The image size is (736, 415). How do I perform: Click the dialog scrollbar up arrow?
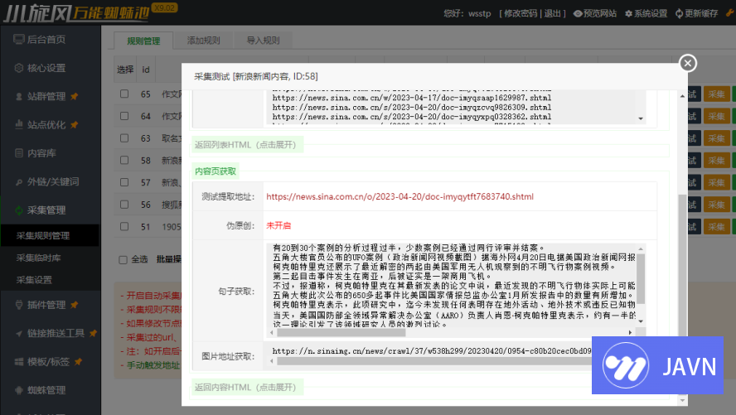pos(682,96)
